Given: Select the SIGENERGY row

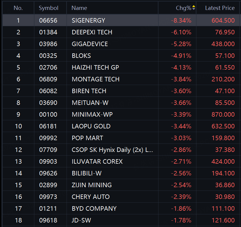Looking at the screenshot, I should 88,20.
